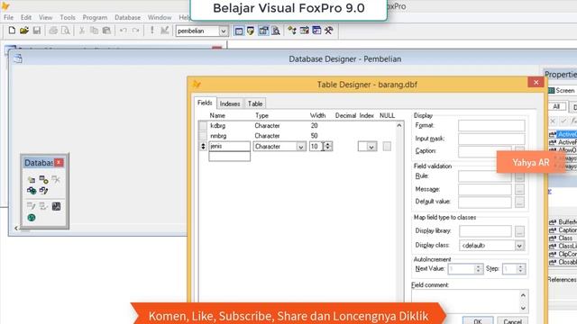Click New Local View icon in Database toolbar
577x324 pixels.
tap(44, 190)
